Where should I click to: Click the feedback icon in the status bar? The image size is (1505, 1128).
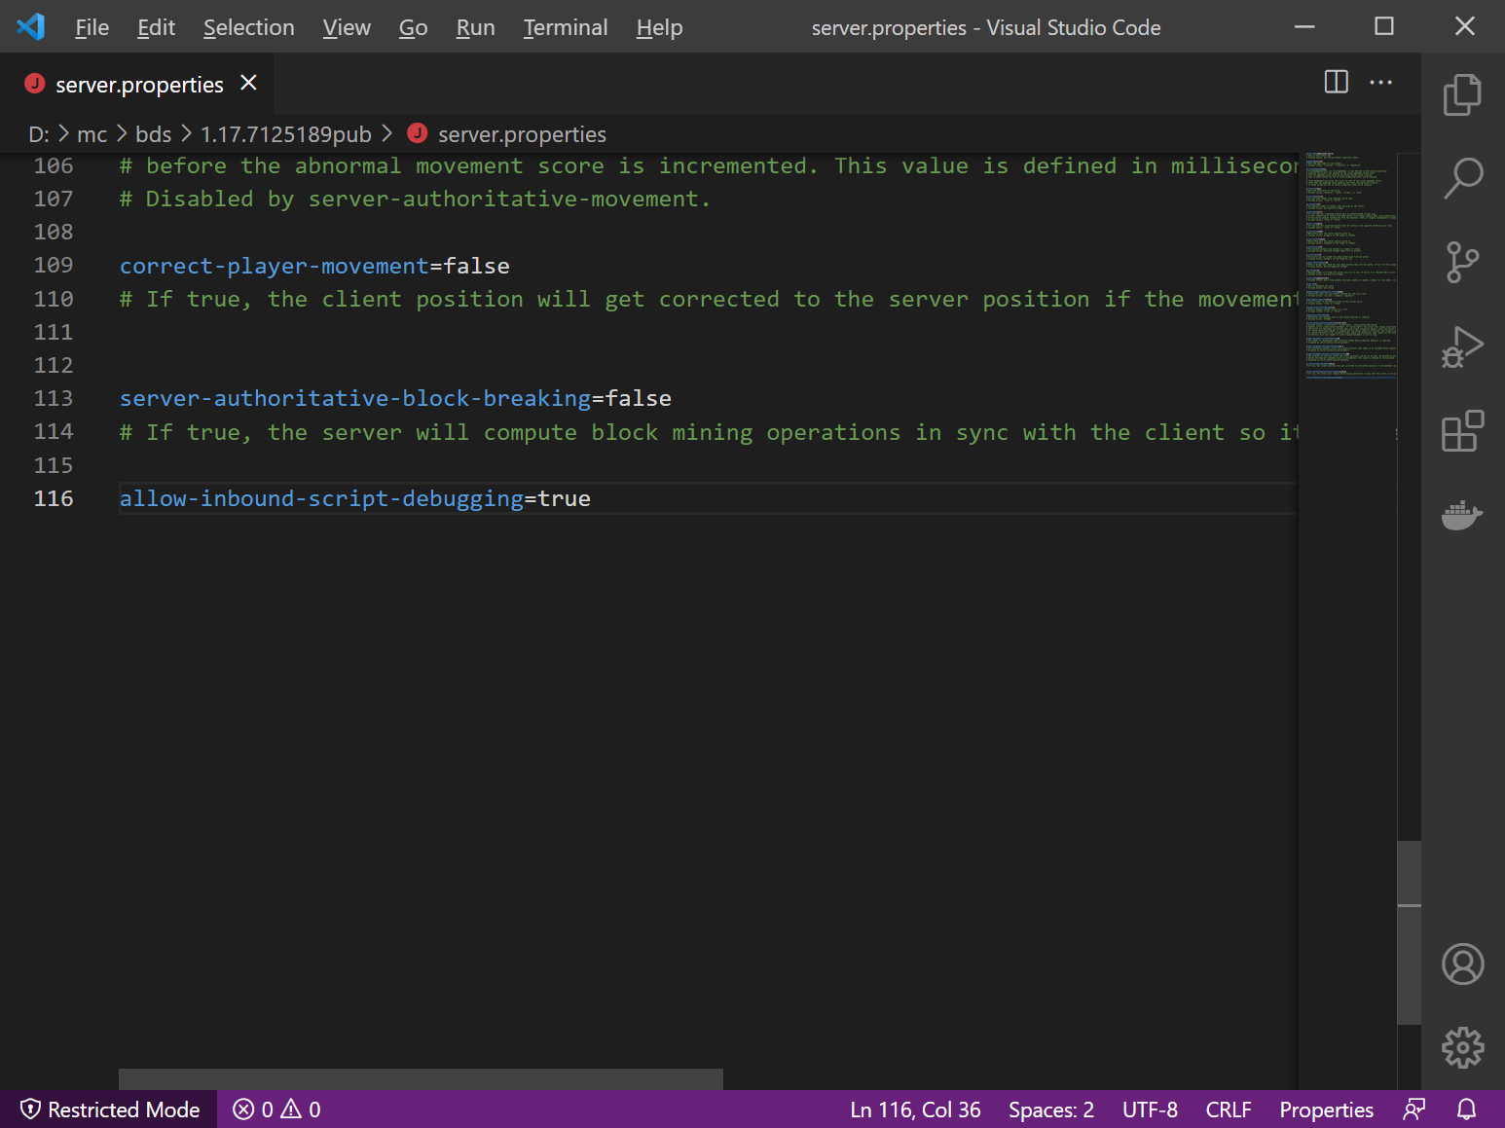(x=1413, y=1109)
